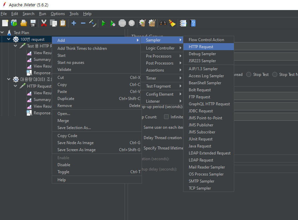298x220 pixels.
Task: Choose JSR223 Sampler entry
Action: pos(208,61)
